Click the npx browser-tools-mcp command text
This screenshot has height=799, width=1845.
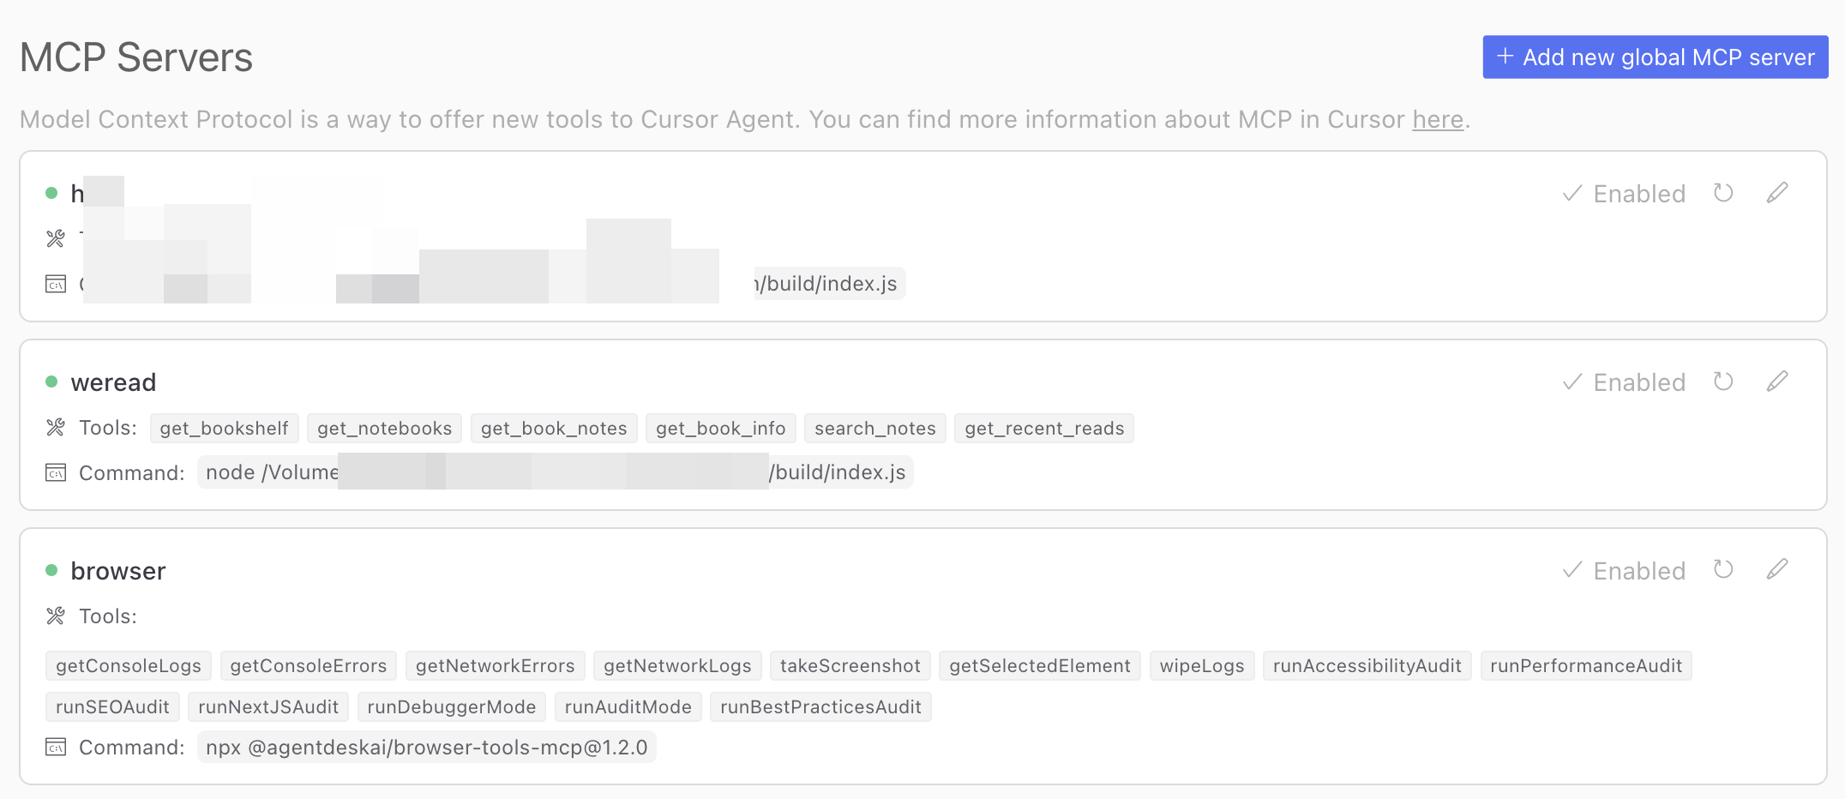click(426, 748)
